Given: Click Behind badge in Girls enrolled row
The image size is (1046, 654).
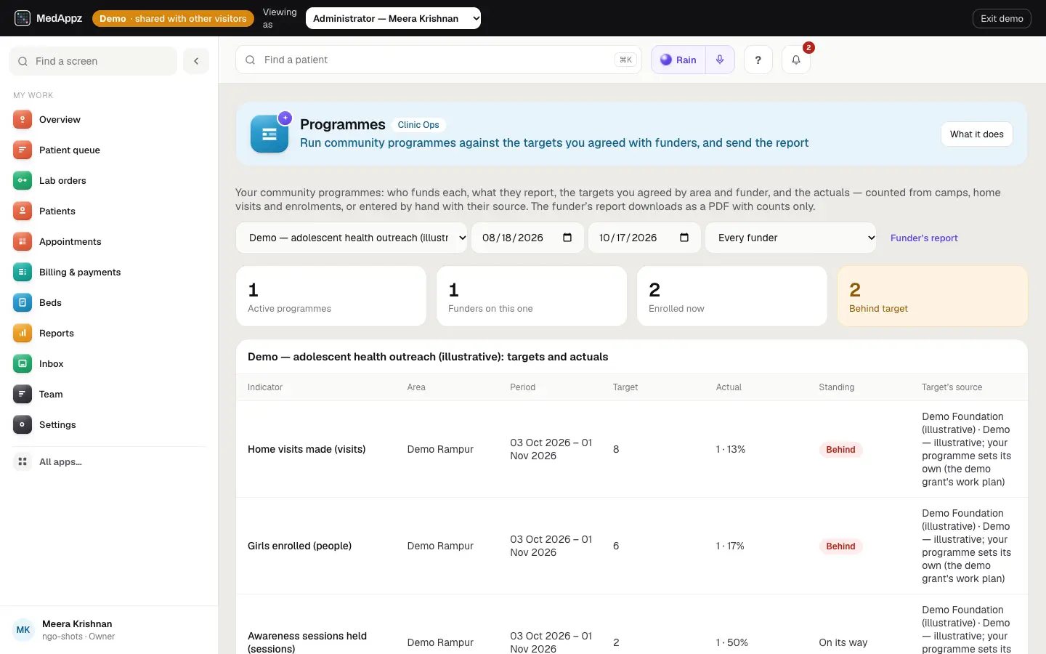Looking at the screenshot, I should [x=840, y=546].
